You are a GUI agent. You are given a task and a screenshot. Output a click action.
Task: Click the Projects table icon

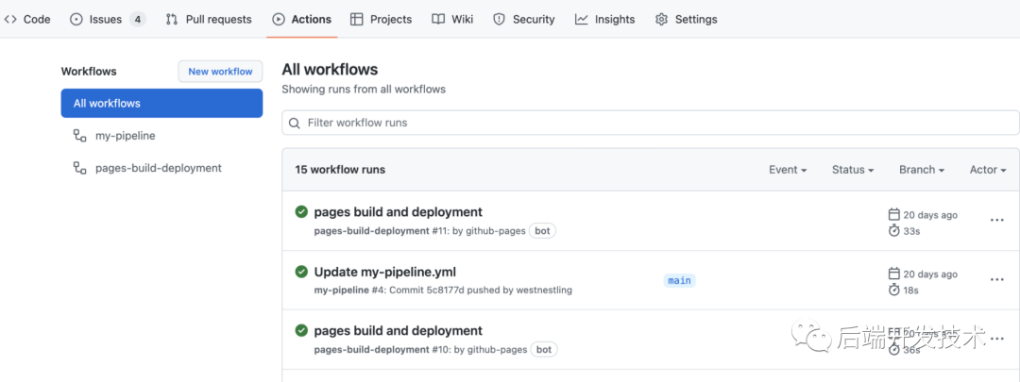pyautogui.click(x=356, y=20)
